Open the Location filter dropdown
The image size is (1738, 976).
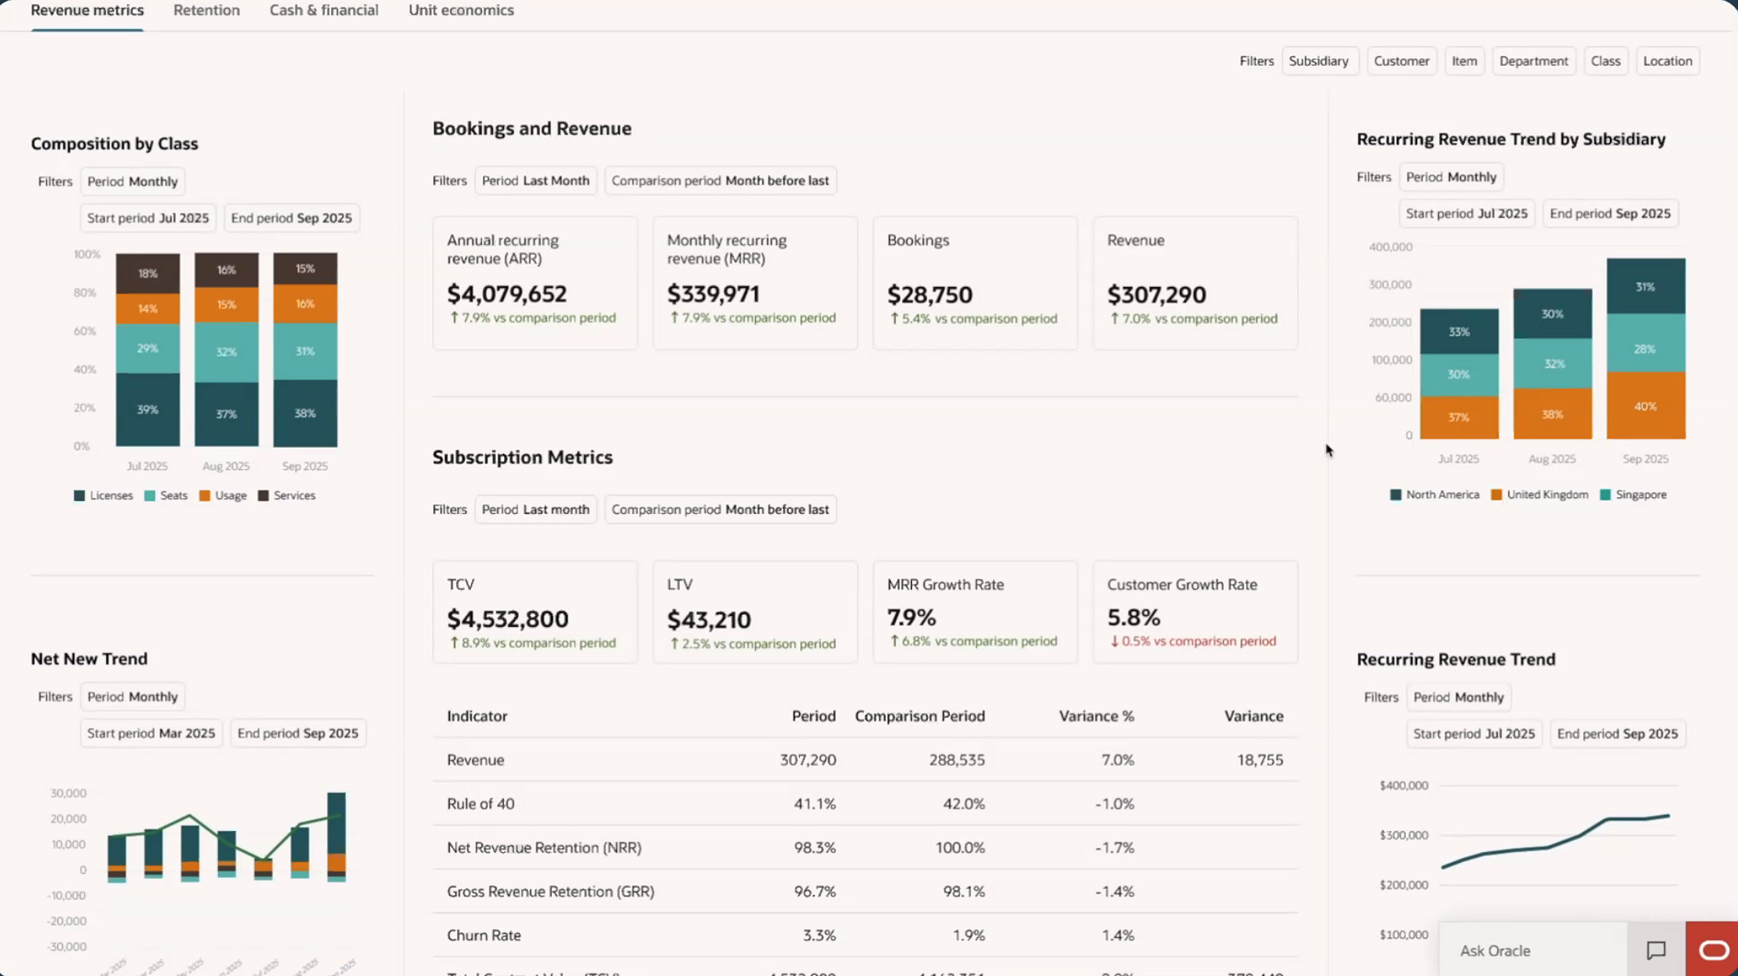point(1667,60)
